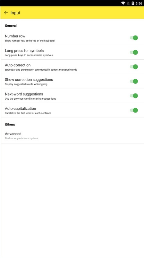This screenshot has height=258, width=144.
Task: Tap the Input page title
Action: (x=15, y=13)
